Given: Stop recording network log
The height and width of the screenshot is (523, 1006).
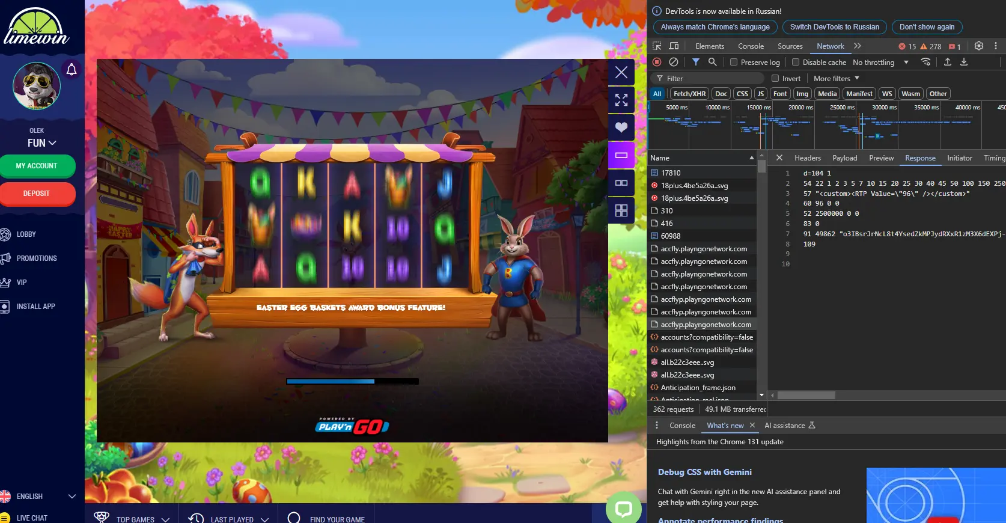Looking at the screenshot, I should pos(657,62).
